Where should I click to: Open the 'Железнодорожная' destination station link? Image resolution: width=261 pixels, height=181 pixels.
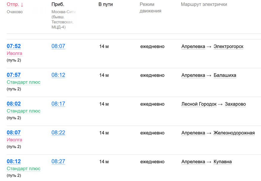pyautogui.click(x=234, y=133)
